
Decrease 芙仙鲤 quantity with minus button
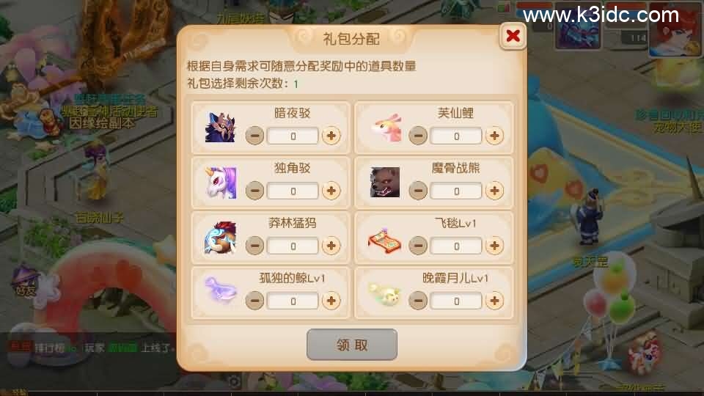point(418,136)
